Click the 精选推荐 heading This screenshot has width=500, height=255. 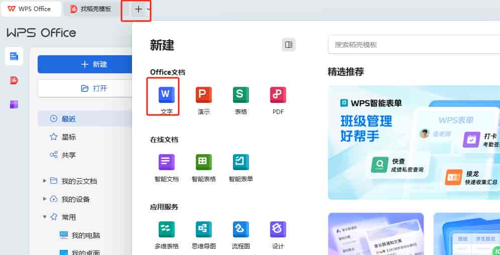346,72
